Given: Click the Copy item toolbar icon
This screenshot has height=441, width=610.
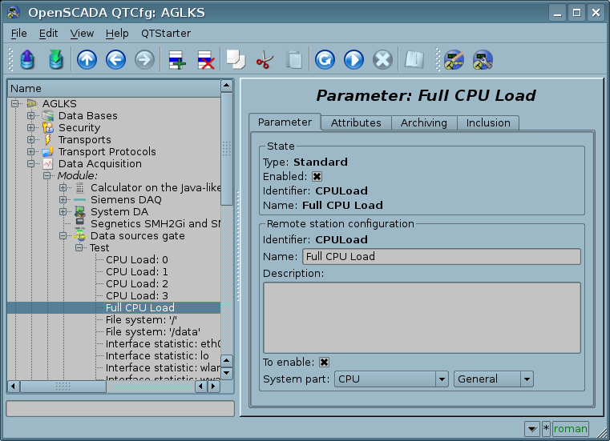Looking at the screenshot, I should (236, 60).
